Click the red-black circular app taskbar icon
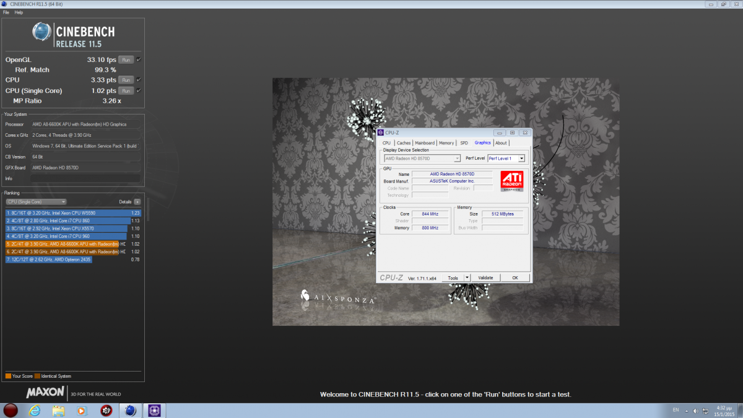The width and height of the screenshot is (743, 418). [x=106, y=410]
